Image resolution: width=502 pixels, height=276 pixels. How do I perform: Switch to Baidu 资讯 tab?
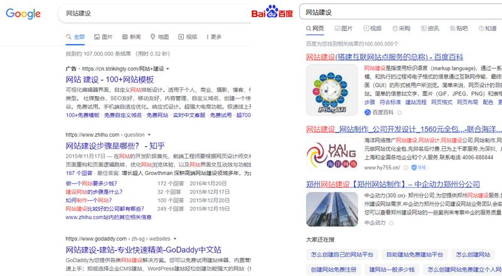click(430, 28)
